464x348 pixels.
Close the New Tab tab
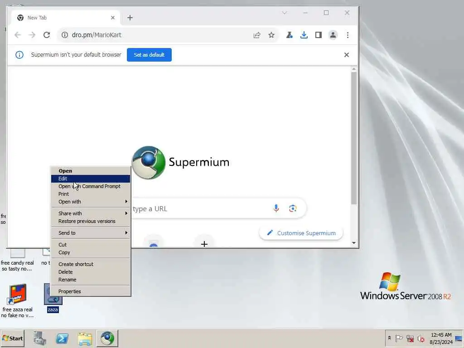click(113, 18)
